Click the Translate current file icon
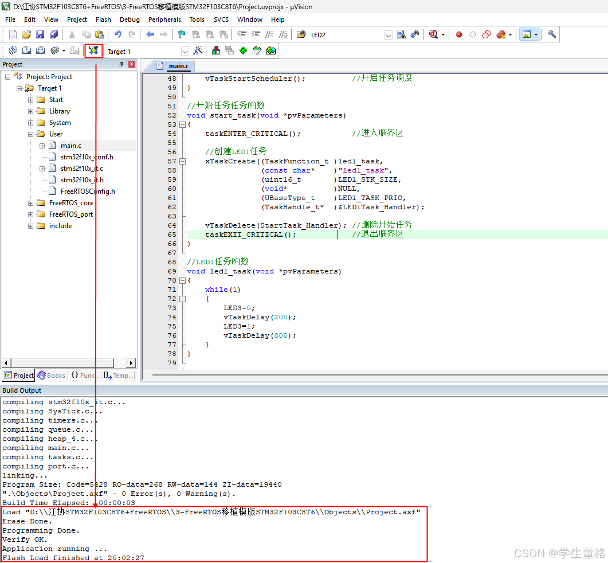The height and width of the screenshot is (563, 608). (13, 50)
